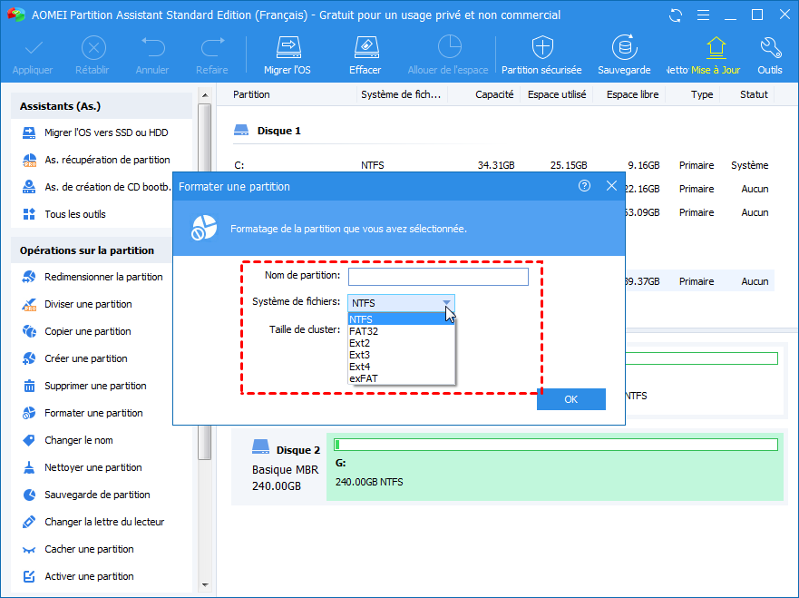Click the Allouer de l'espace icon
The image size is (799, 598).
[x=449, y=47]
